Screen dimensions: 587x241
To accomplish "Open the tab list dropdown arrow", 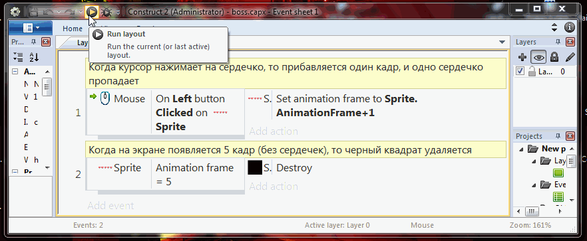I will 502,42.
